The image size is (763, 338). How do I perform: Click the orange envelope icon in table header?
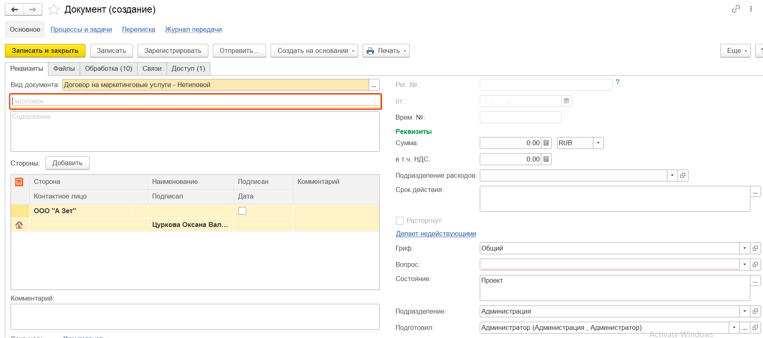coord(19,182)
